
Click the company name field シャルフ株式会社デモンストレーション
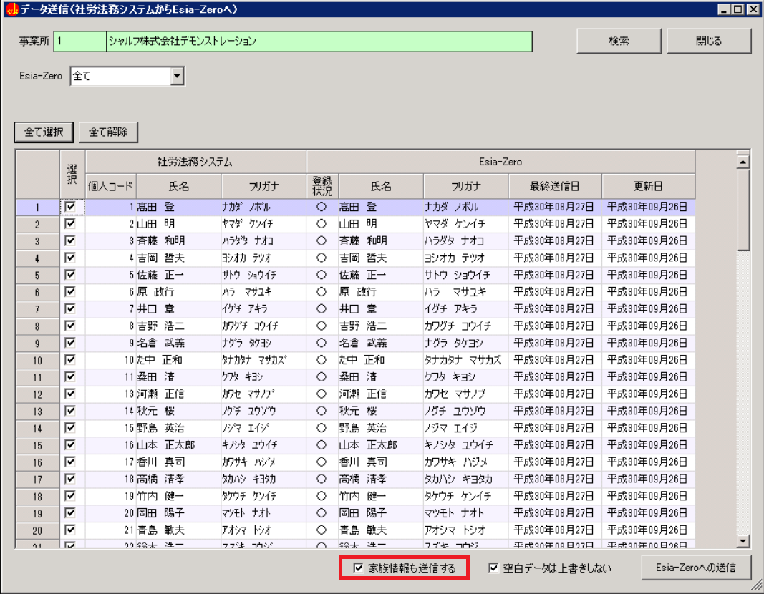[319, 41]
